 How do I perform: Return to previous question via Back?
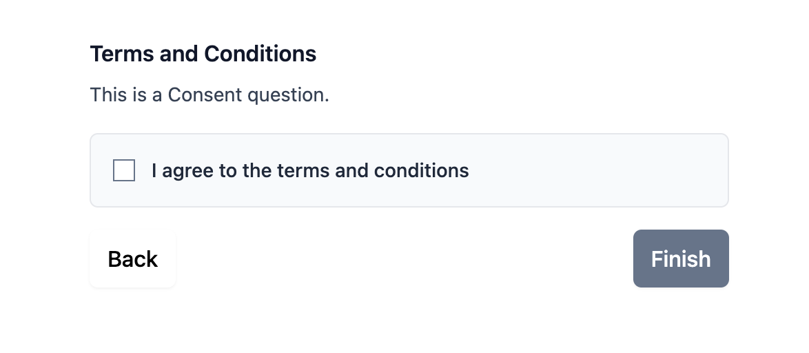(x=132, y=259)
